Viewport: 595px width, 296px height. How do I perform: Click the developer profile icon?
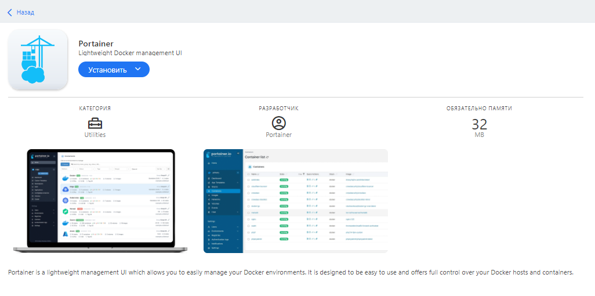click(x=278, y=123)
